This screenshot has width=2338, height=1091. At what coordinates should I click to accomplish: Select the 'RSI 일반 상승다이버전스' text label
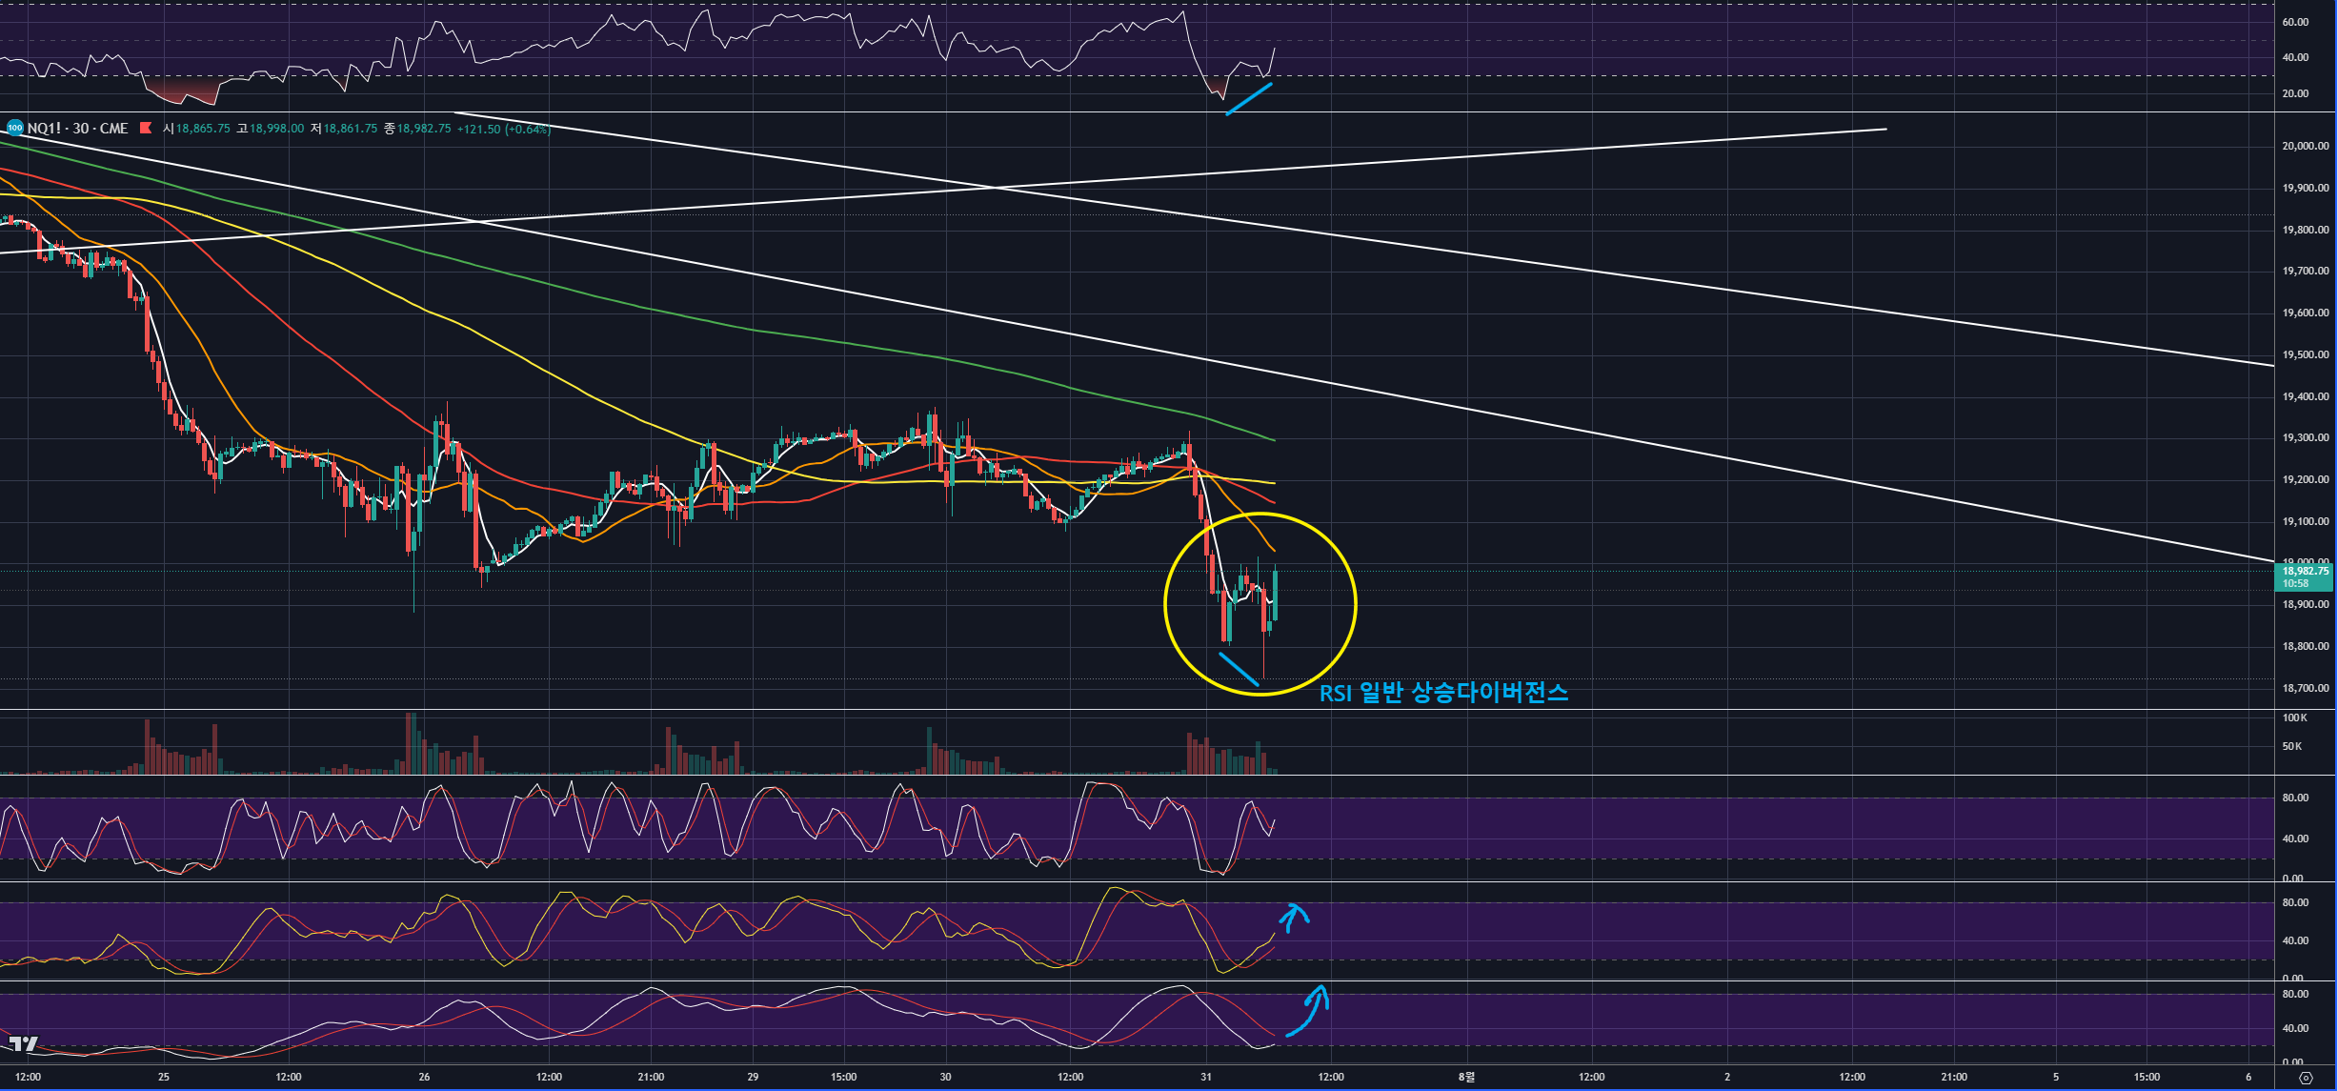pyautogui.click(x=1442, y=693)
